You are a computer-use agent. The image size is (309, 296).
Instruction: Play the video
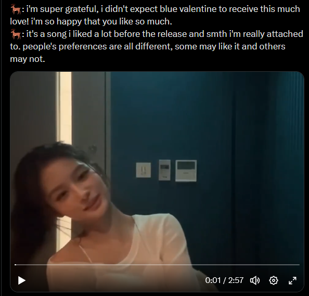[21, 280]
